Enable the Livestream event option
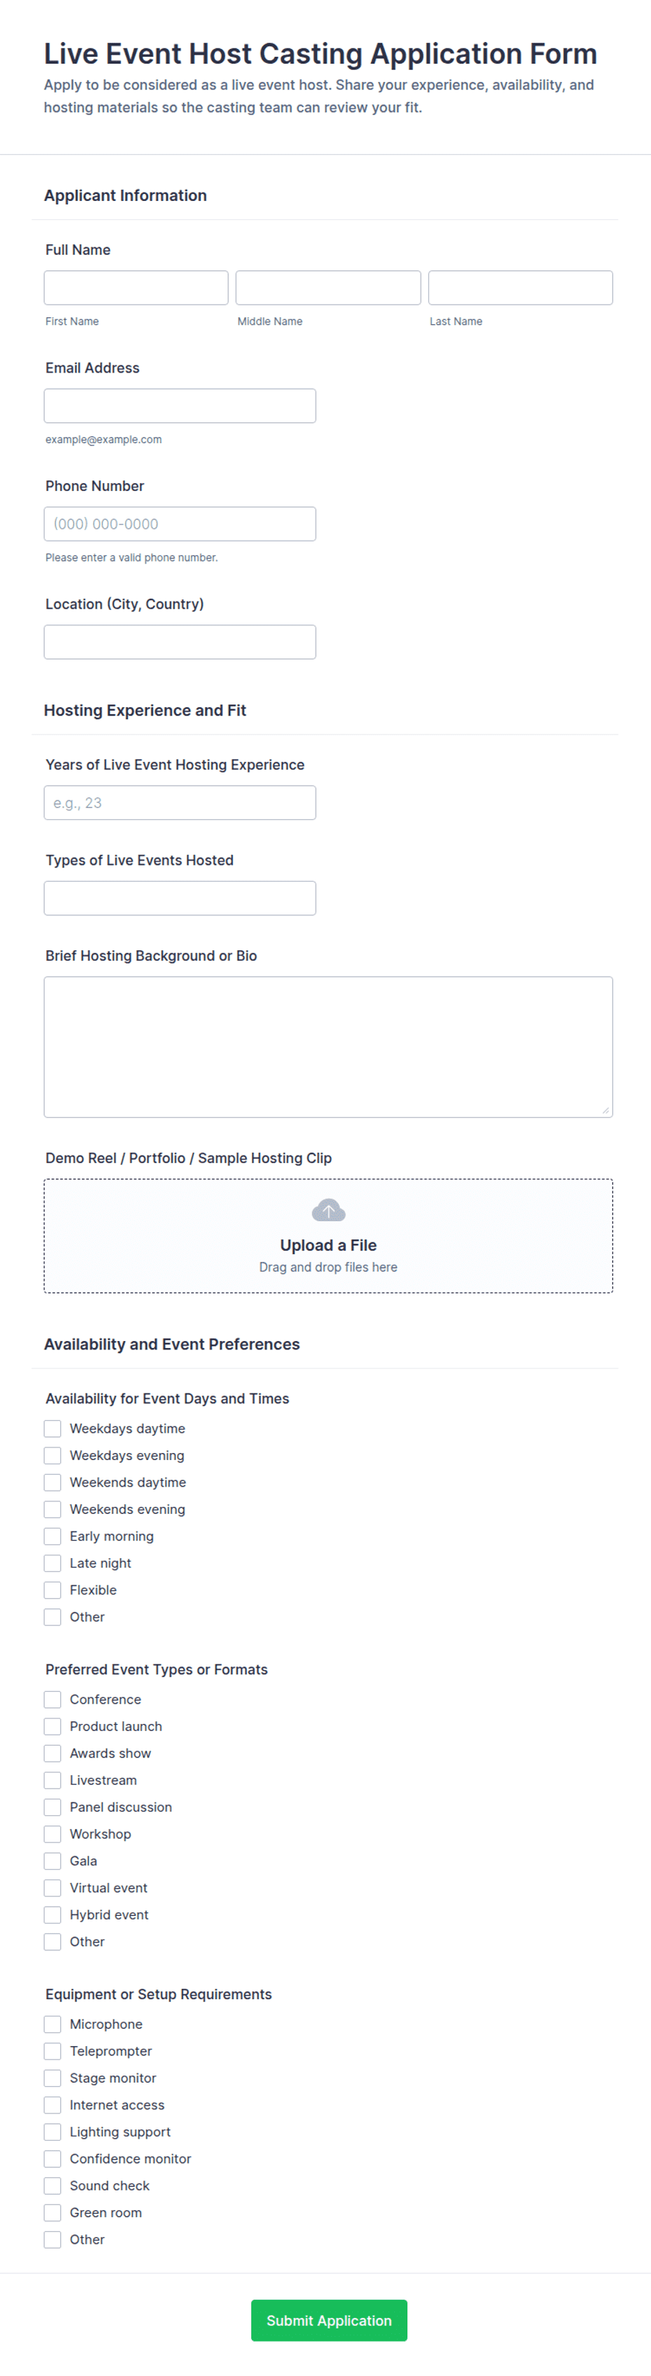The width and height of the screenshot is (651, 2376). tap(52, 1779)
